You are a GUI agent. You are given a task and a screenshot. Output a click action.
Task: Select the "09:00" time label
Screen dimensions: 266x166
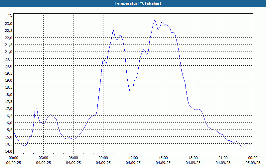point(103,158)
